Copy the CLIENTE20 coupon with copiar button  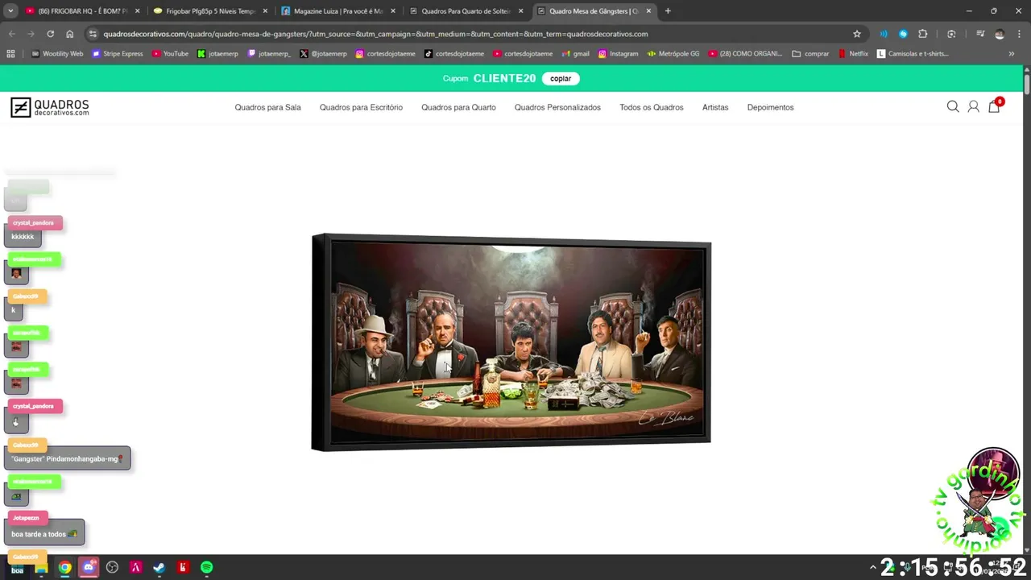561,78
